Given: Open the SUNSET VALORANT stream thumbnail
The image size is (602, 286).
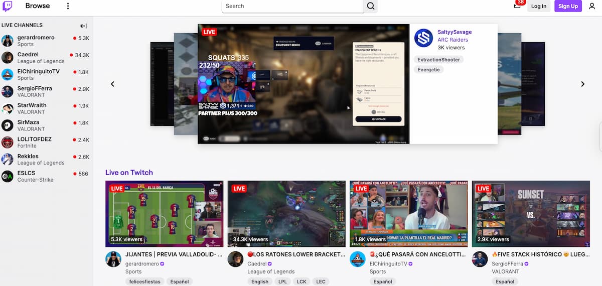Looking at the screenshot, I should (531, 214).
